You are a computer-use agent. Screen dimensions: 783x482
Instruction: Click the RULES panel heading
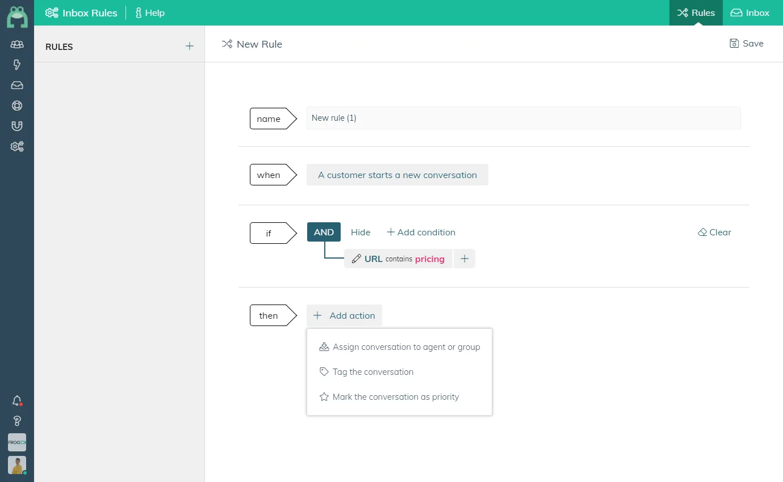(59, 47)
